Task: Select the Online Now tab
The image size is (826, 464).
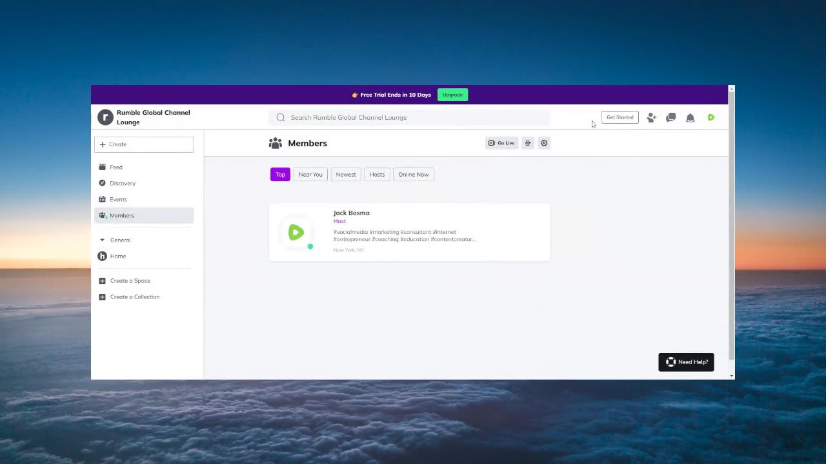Action: [414, 175]
